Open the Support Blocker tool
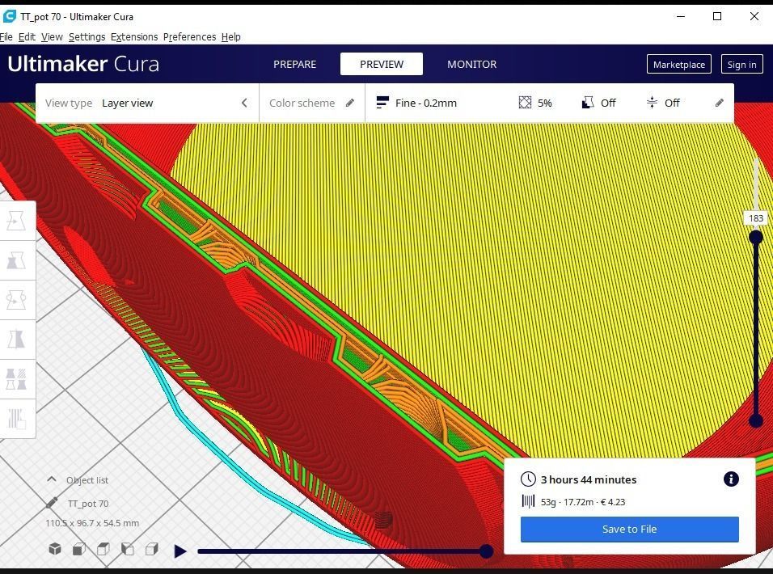The width and height of the screenshot is (773, 574). pos(16,419)
